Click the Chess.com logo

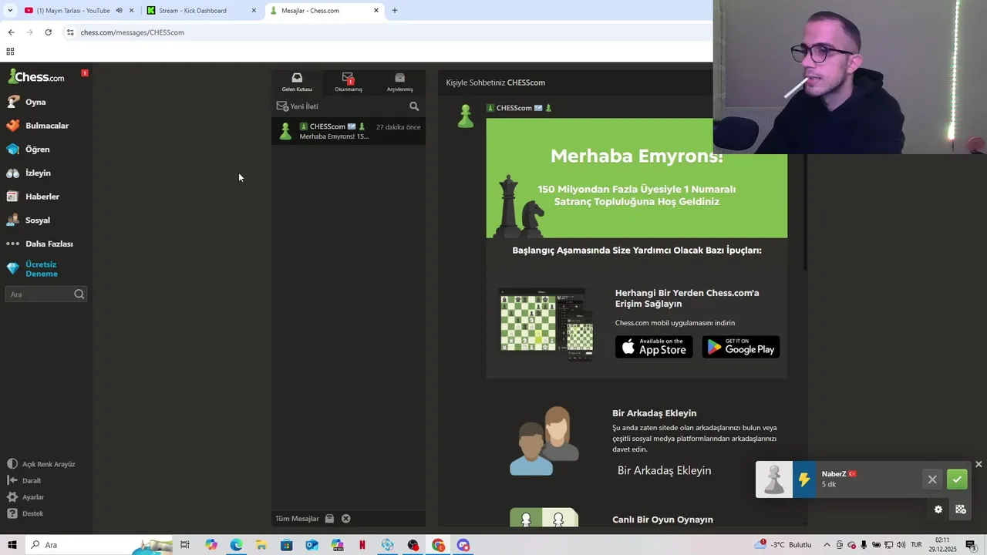click(x=36, y=76)
